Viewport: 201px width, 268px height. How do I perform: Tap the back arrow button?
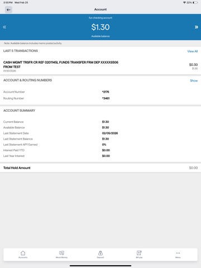(8, 9)
